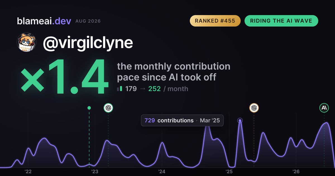Select the '22 year axis label
The width and height of the screenshot is (335, 176).
(x=28, y=172)
